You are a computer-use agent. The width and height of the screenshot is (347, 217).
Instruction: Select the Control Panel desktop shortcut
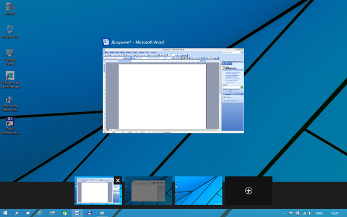coord(10,57)
